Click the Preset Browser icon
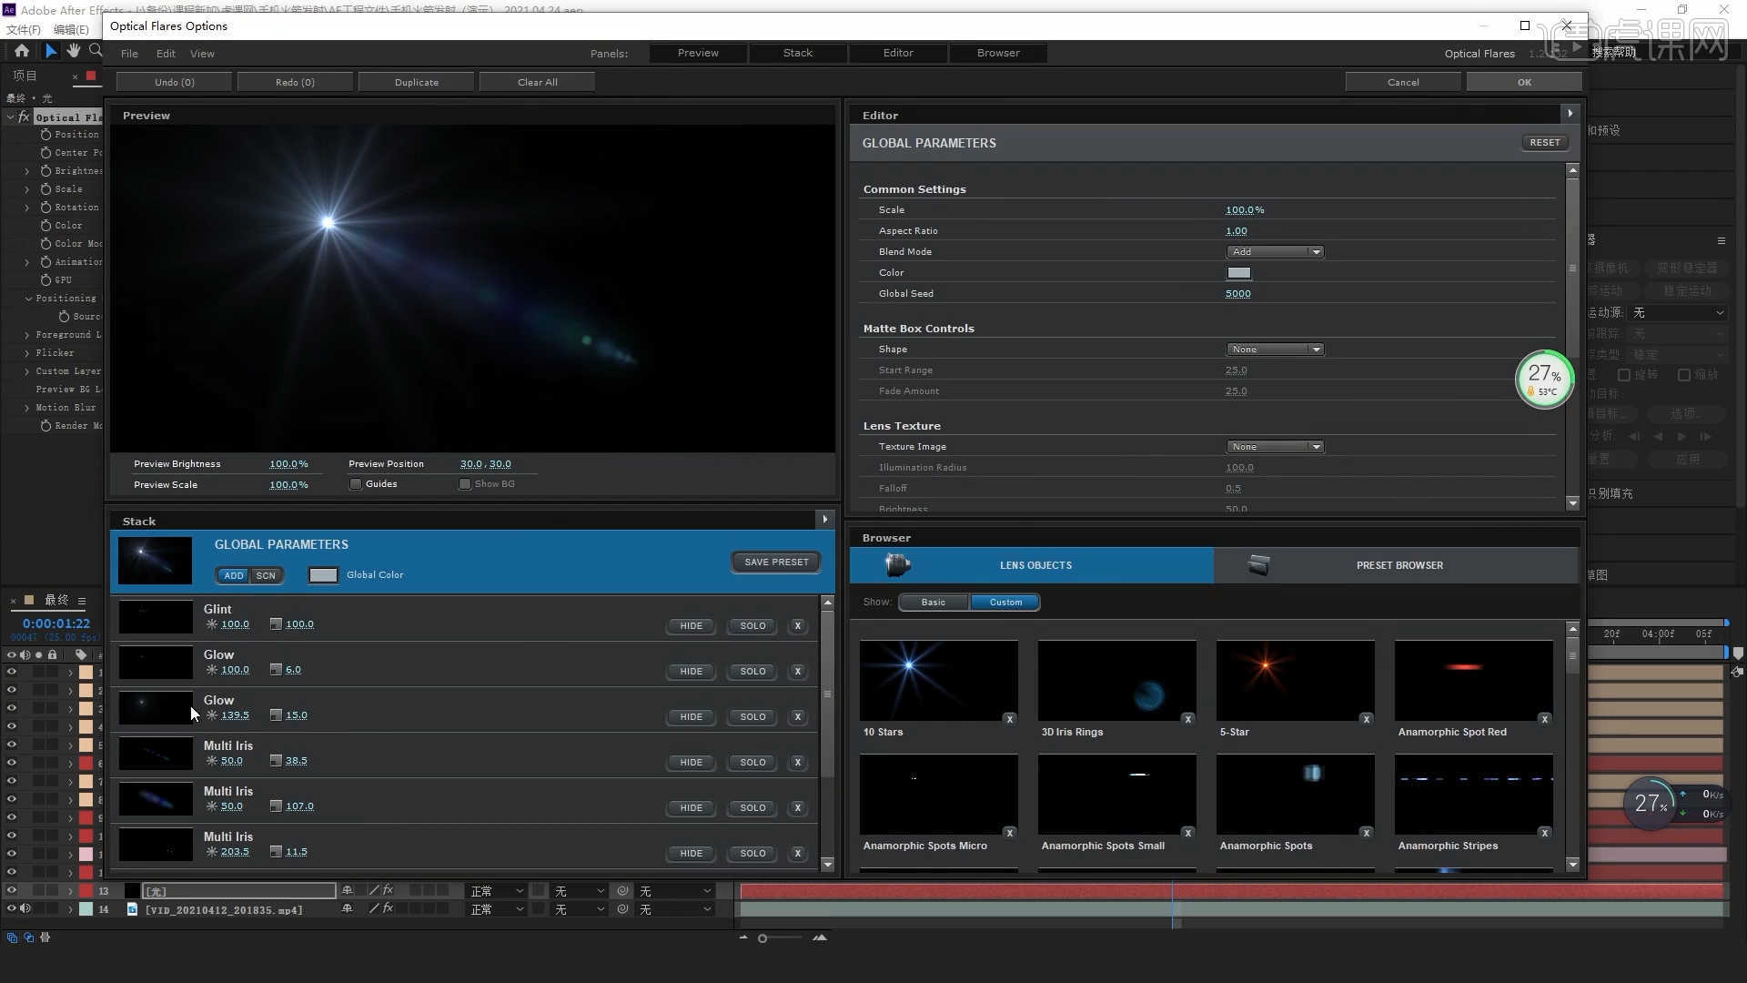The width and height of the screenshot is (1747, 983). [1258, 565]
